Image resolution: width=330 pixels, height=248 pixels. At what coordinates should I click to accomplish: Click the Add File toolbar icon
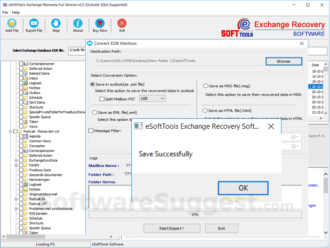click(x=12, y=23)
